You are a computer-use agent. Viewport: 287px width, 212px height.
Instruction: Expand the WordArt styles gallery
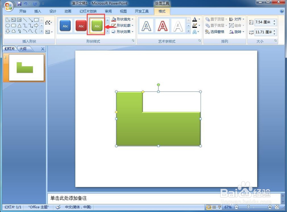[189, 32]
